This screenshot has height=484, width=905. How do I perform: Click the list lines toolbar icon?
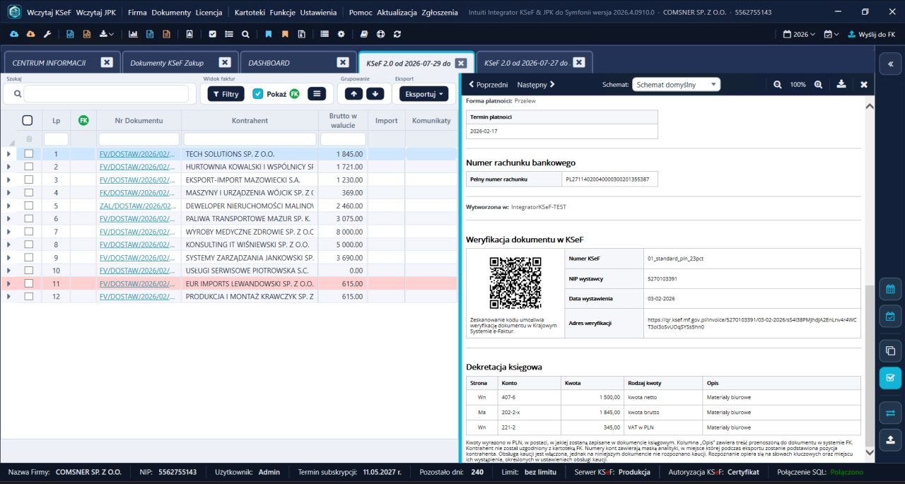click(229, 34)
